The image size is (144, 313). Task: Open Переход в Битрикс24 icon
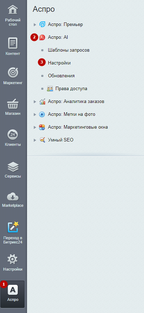tap(13, 227)
